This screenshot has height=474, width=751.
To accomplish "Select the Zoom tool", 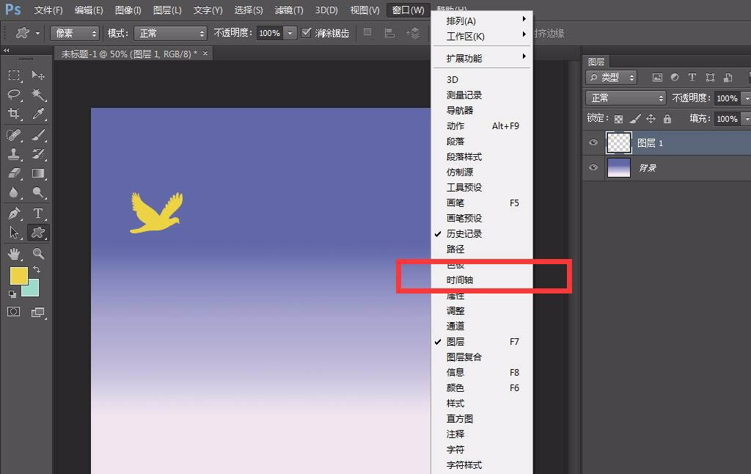I will click(x=38, y=254).
